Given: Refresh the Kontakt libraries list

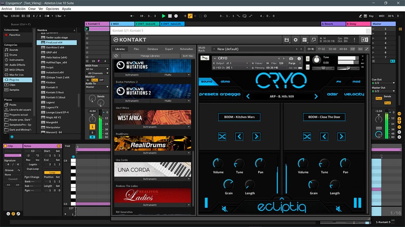Looking at the screenshot, I should pyautogui.click(x=116, y=56).
